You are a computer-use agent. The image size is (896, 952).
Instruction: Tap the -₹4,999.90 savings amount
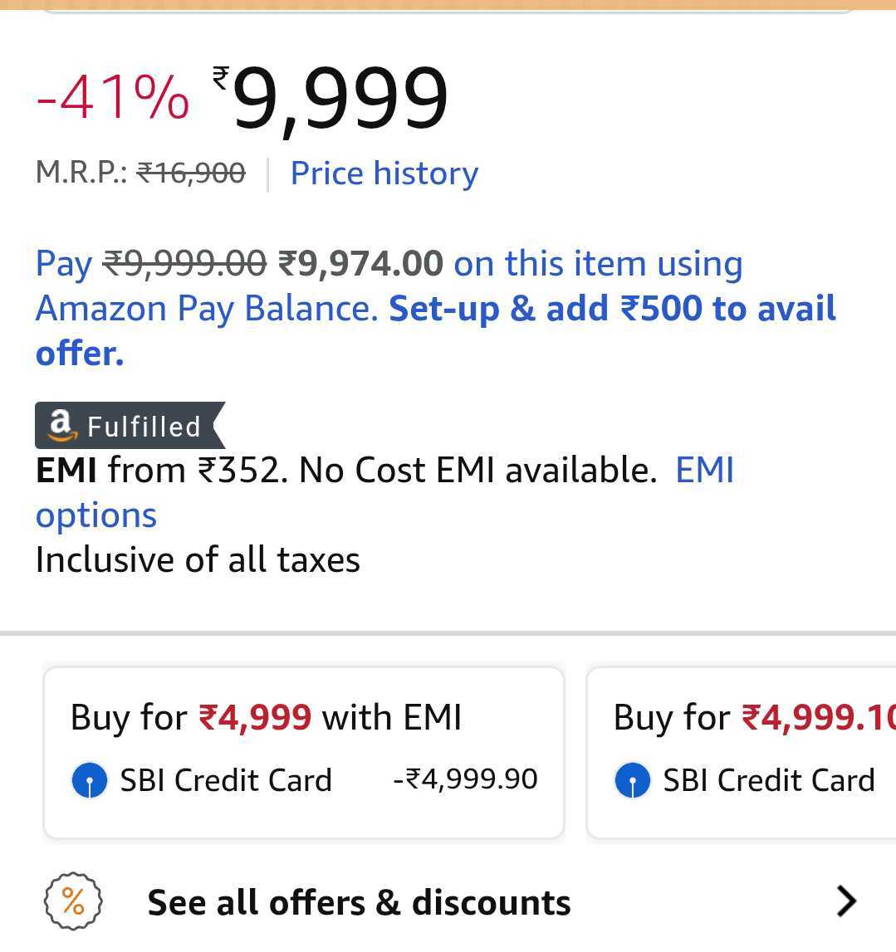pyautogui.click(x=465, y=779)
